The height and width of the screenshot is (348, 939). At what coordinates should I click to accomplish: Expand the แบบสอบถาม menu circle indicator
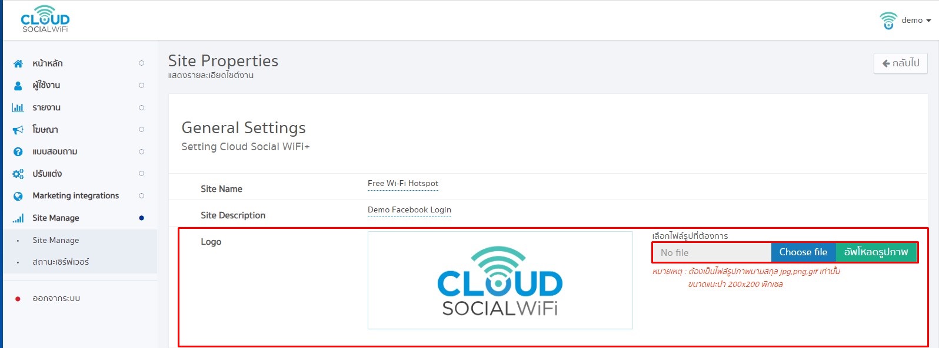click(141, 151)
